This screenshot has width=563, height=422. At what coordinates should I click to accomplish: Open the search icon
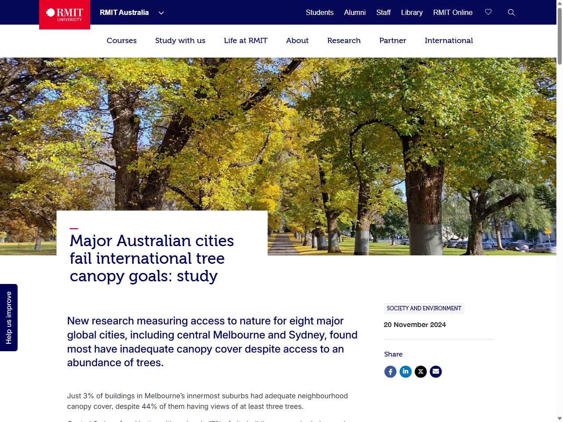(511, 12)
